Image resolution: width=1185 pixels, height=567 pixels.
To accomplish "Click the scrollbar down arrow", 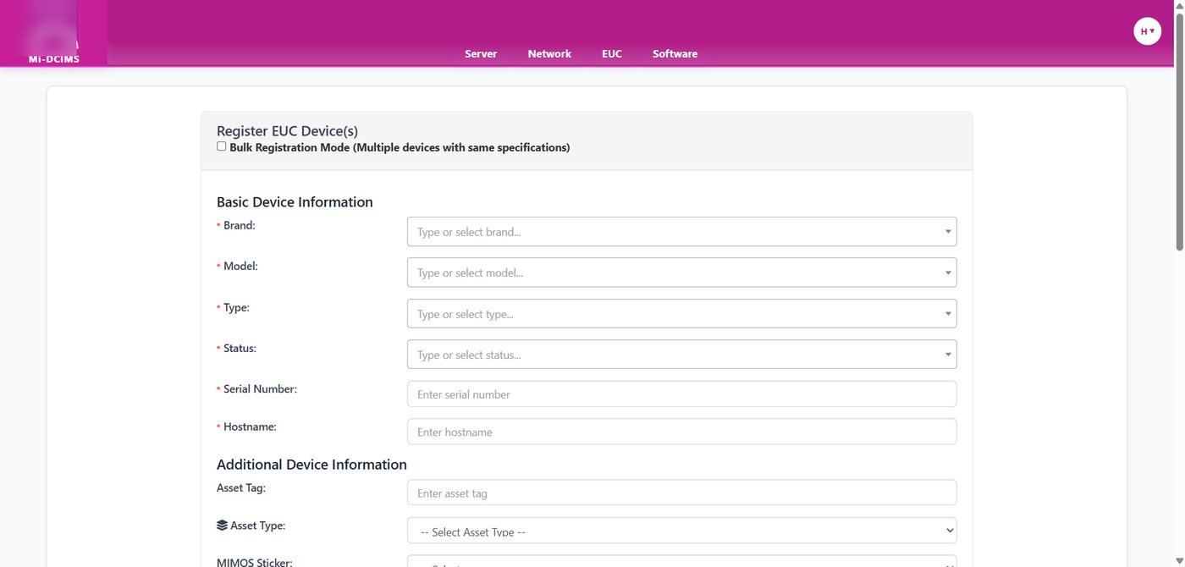I will coord(1179,561).
